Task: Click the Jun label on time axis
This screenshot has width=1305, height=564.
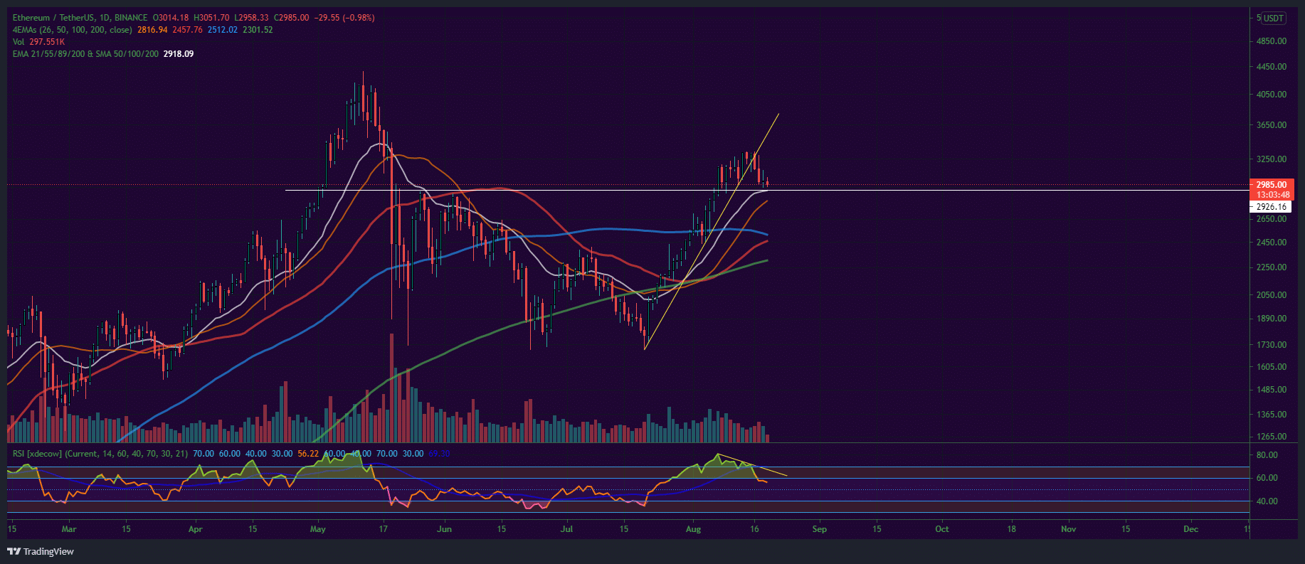Action: 444,529
